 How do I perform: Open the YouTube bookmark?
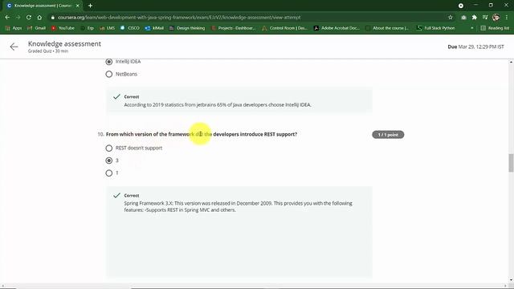click(x=63, y=28)
